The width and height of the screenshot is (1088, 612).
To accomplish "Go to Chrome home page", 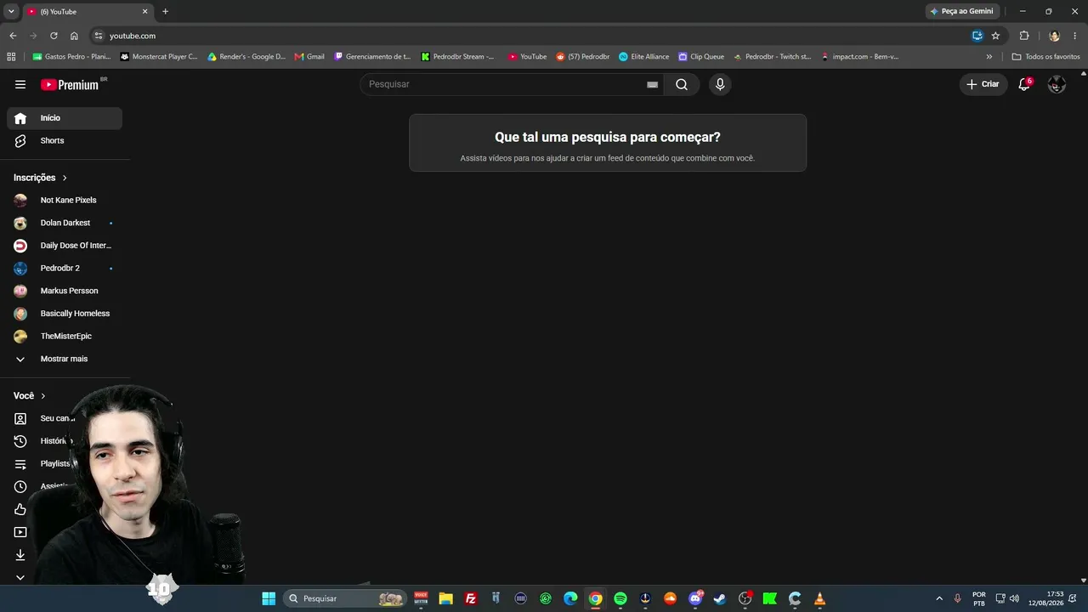I will (x=74, y=36).
